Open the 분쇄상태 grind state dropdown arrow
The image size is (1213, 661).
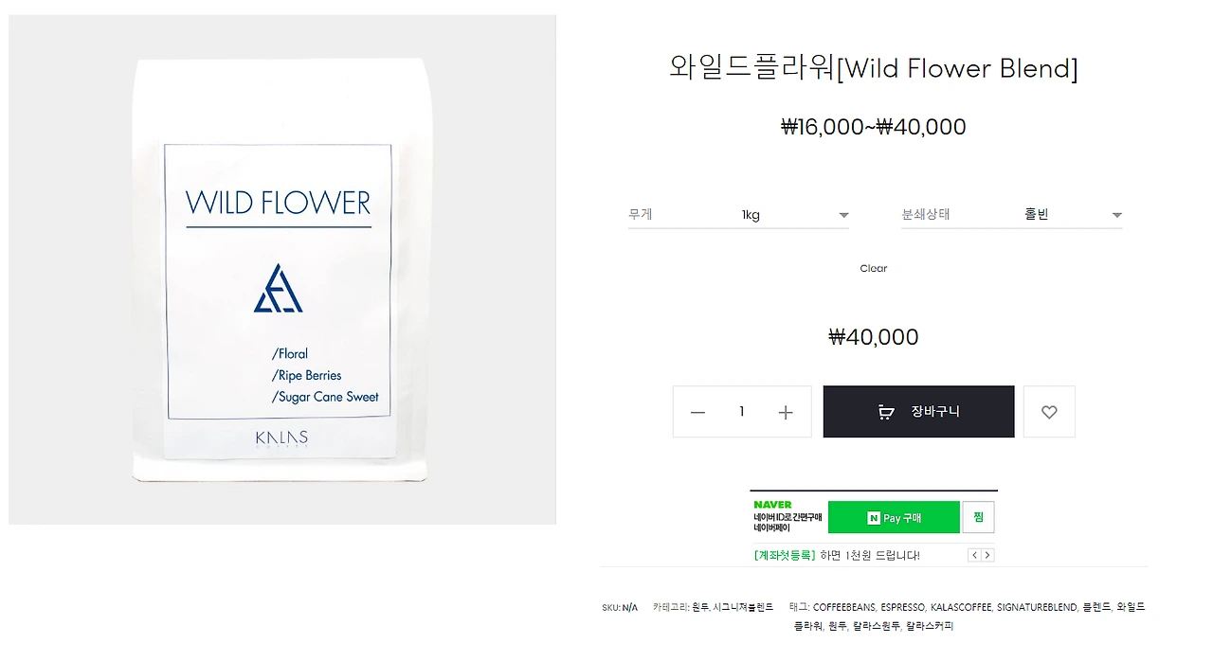pyautogui.click(x=1116, y=215)
